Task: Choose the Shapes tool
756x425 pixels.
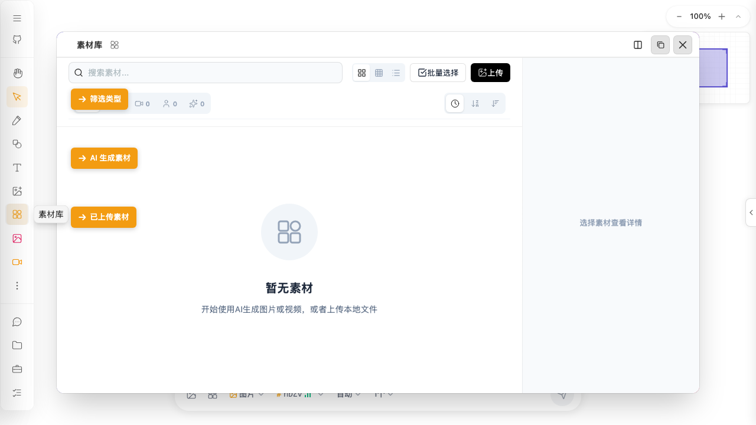Action: 17,144
